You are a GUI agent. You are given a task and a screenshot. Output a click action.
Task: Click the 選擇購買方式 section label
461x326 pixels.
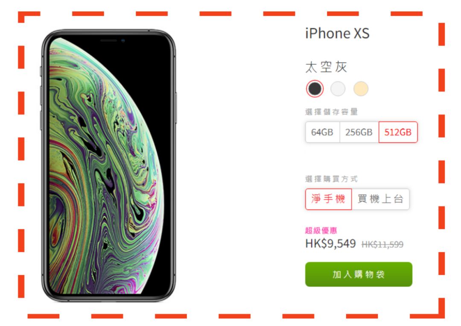[331, 179]
